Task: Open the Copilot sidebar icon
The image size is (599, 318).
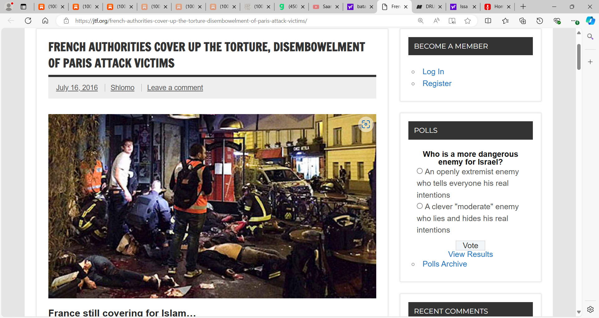Action: click(590, 21)
